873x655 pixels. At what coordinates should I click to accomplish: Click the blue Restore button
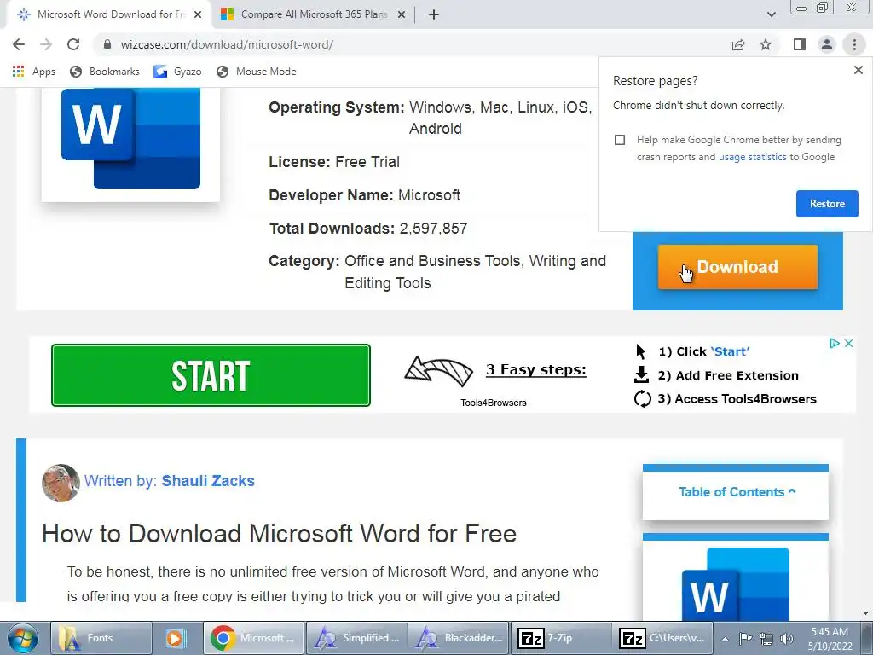click(x=827, y=204)
